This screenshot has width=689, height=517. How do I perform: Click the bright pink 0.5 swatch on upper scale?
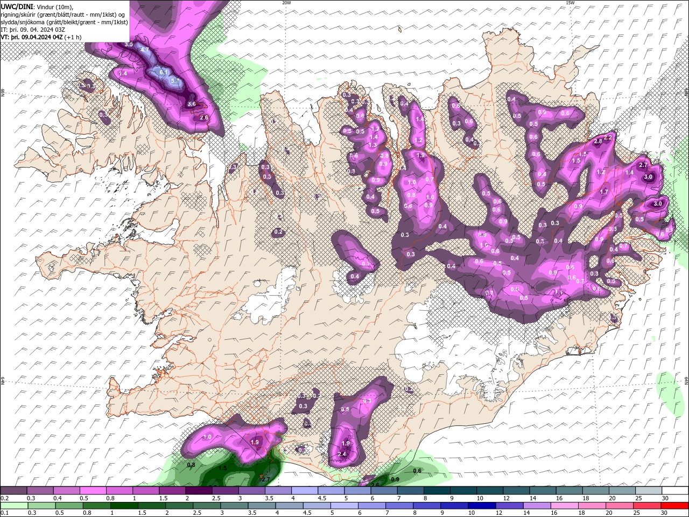click(x=93, y=491)
